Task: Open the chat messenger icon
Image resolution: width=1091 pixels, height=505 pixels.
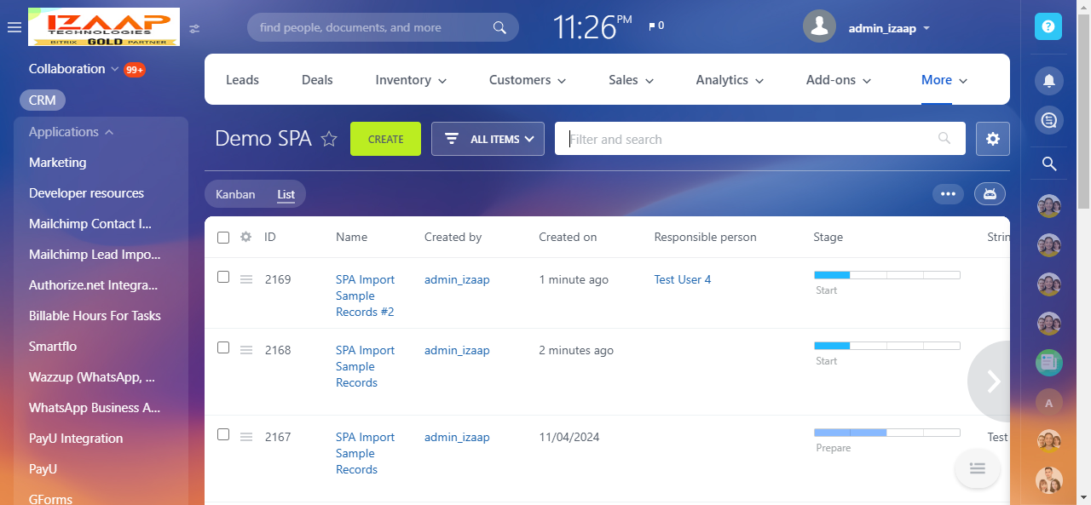Action: pyautogui.click(x=1048, y=120)
